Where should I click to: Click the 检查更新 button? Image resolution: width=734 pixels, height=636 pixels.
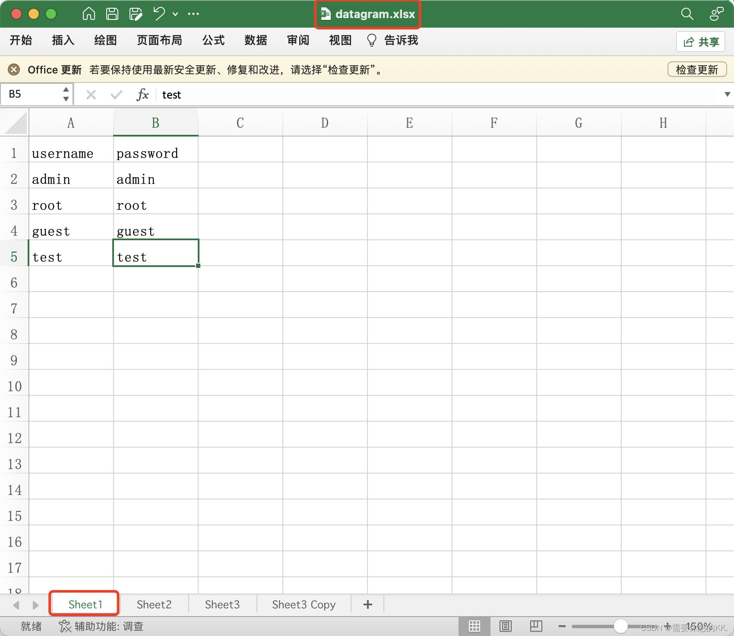697,70
